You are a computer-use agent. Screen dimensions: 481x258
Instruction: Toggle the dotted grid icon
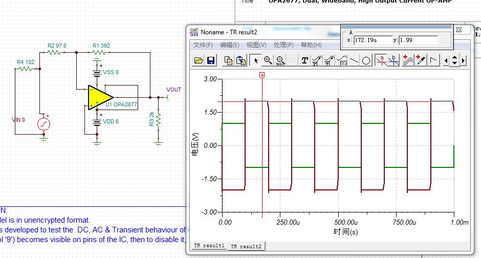(292, 60)
